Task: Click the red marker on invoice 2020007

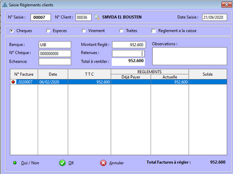Action: pyautogui.click(x=13, y=82)
